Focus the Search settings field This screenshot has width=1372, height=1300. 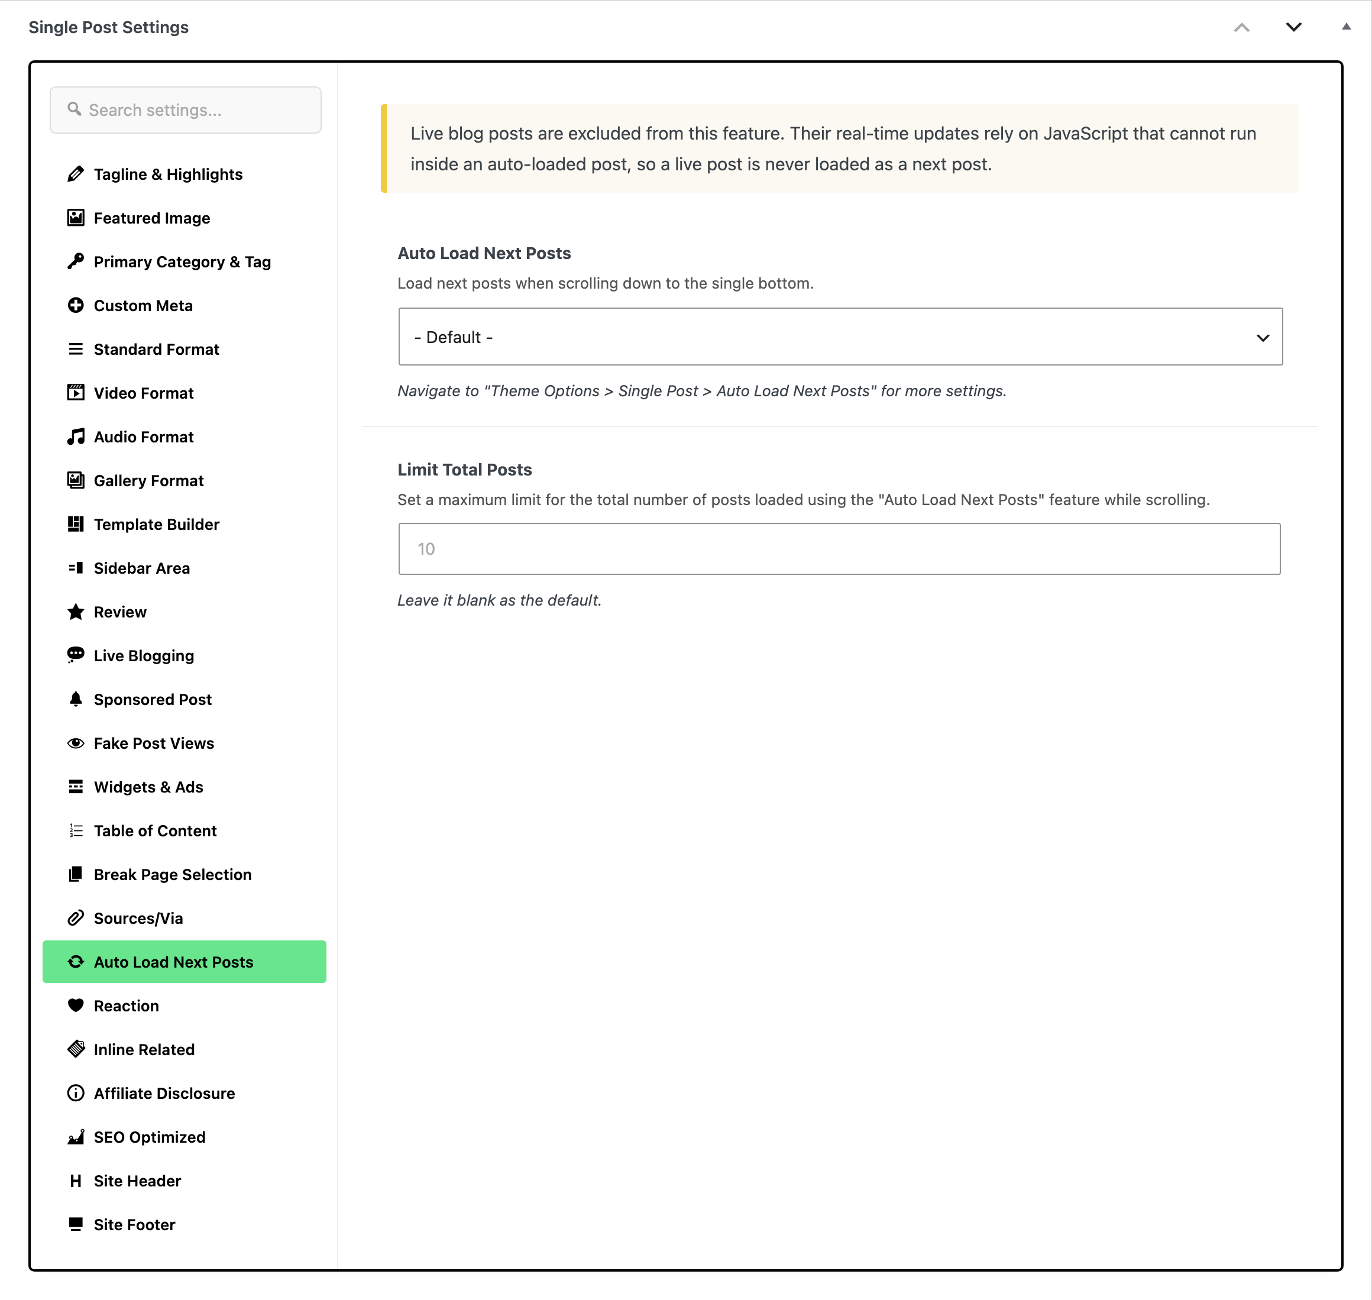coord(186,109)
